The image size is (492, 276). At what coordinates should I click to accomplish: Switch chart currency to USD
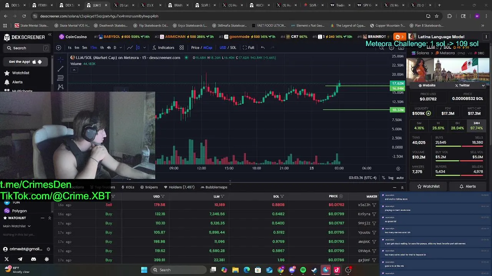tap(223, 48)
